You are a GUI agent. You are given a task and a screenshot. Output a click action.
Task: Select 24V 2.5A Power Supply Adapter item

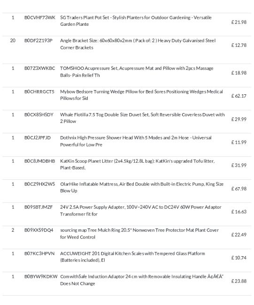pos(140,211)
